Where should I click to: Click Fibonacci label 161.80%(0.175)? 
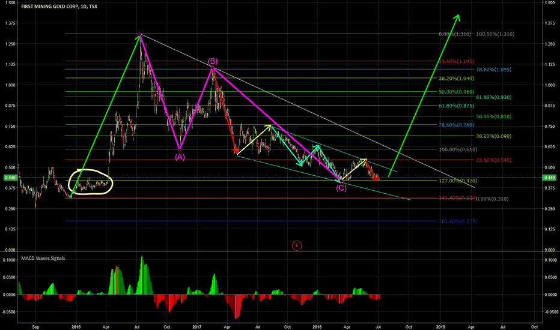pyautogui.click(x=458, y=221)
